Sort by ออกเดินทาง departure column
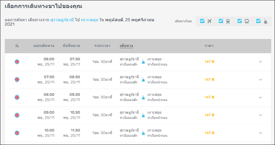Viewport: 275px width, 145px height. tap(44, 46)
